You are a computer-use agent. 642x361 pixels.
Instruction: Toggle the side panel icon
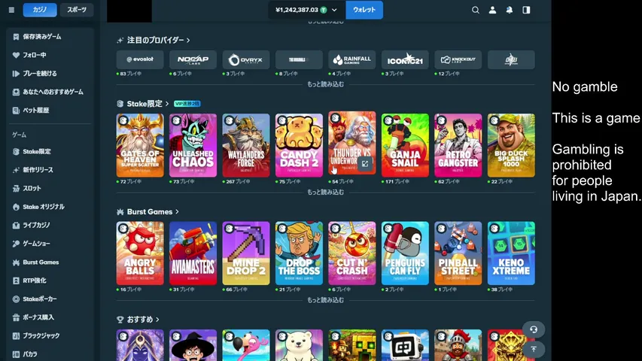coord(527,10)
